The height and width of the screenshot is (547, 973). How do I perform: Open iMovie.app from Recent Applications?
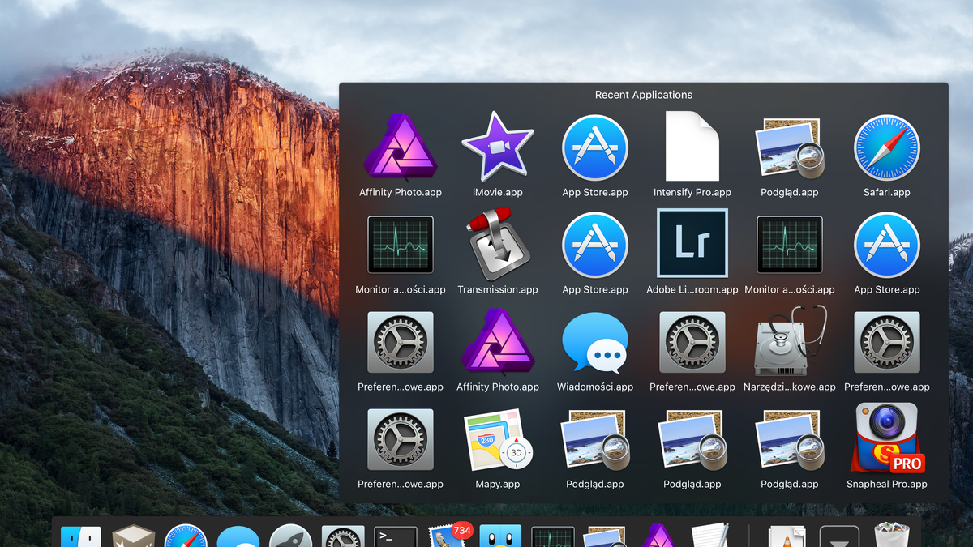(x=498, y=147)
